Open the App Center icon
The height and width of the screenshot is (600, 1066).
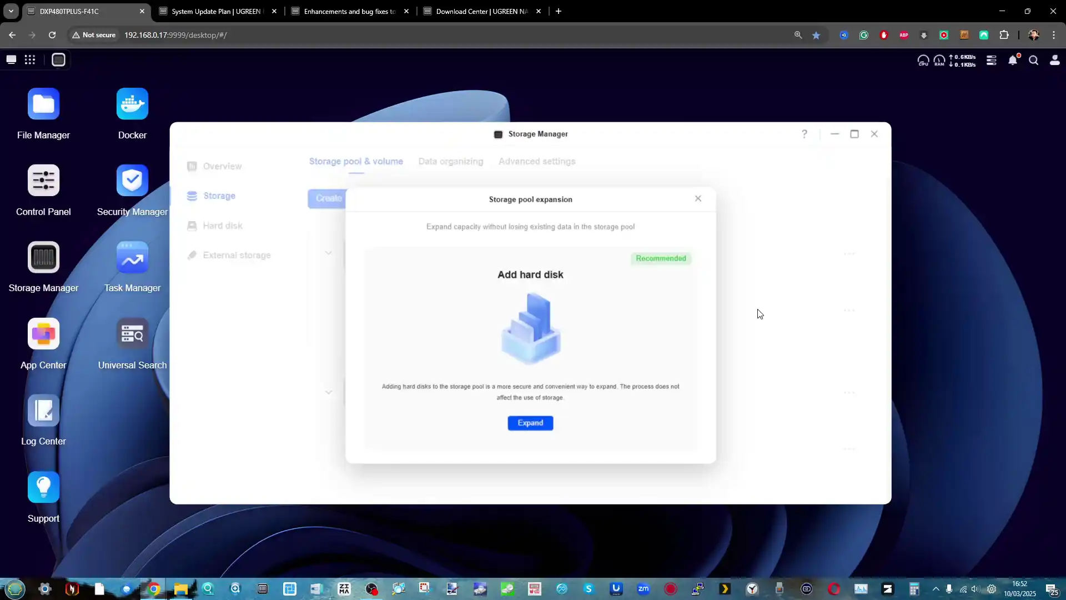point(43,334)
